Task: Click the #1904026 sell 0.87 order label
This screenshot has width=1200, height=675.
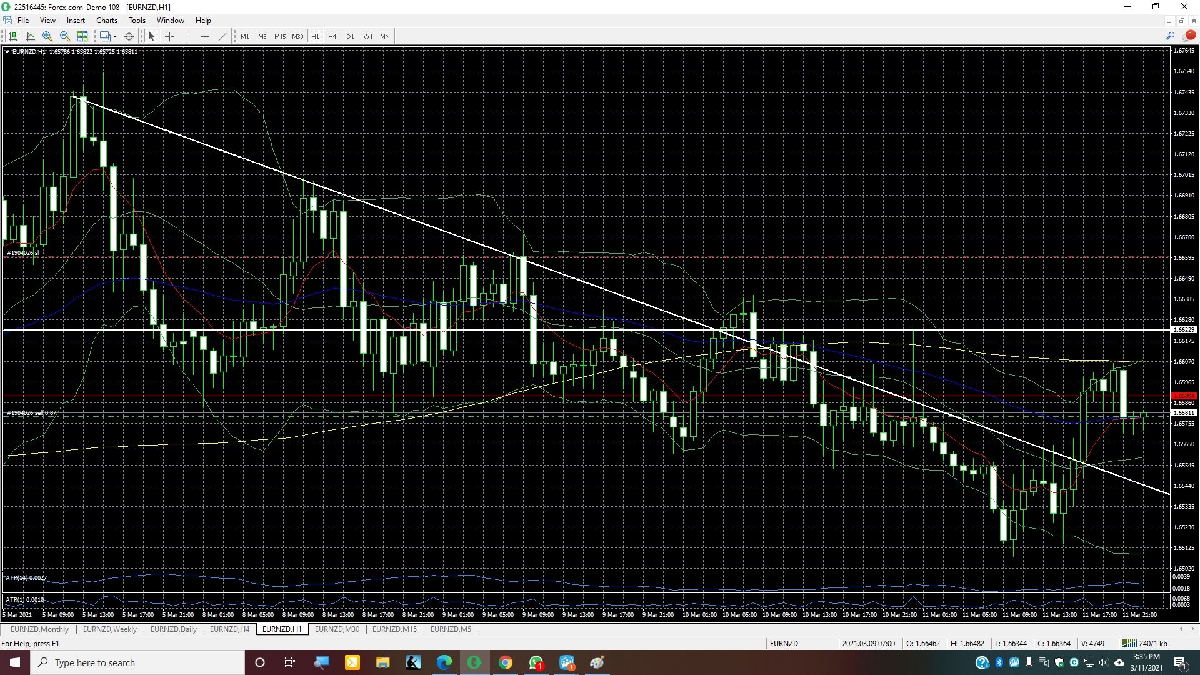Action: pyautogui.click(x=31, y=413)
